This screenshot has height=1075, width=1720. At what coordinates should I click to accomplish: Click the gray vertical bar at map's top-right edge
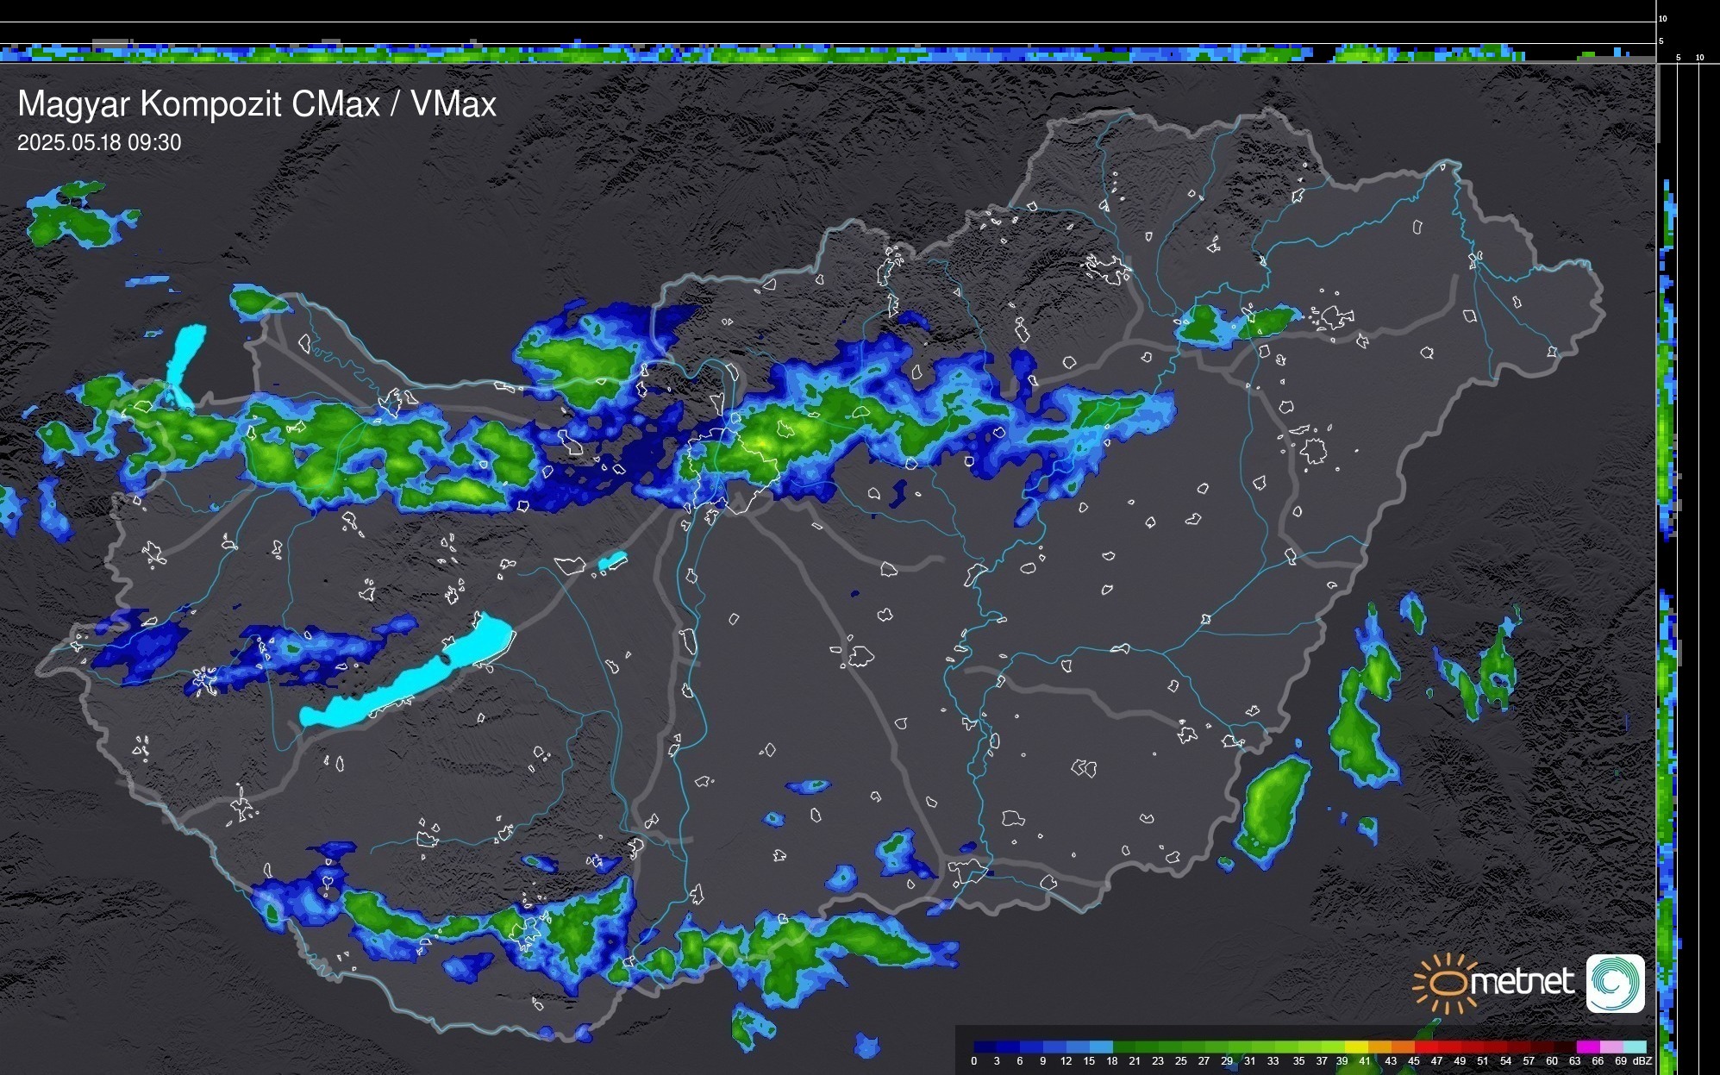tap(1658, 103)
